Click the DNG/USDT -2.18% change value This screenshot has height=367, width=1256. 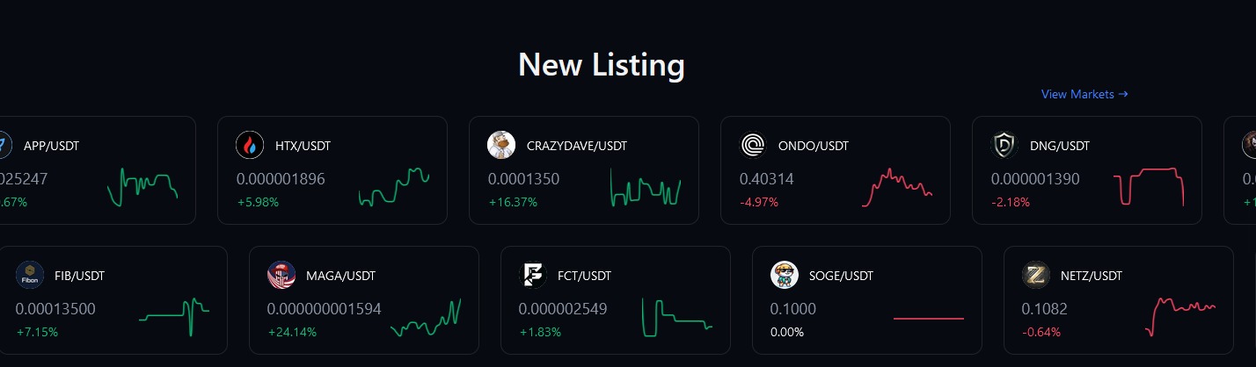(x=1011, y=202)
